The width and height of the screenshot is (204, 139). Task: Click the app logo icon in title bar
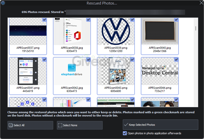coord(3,3)
